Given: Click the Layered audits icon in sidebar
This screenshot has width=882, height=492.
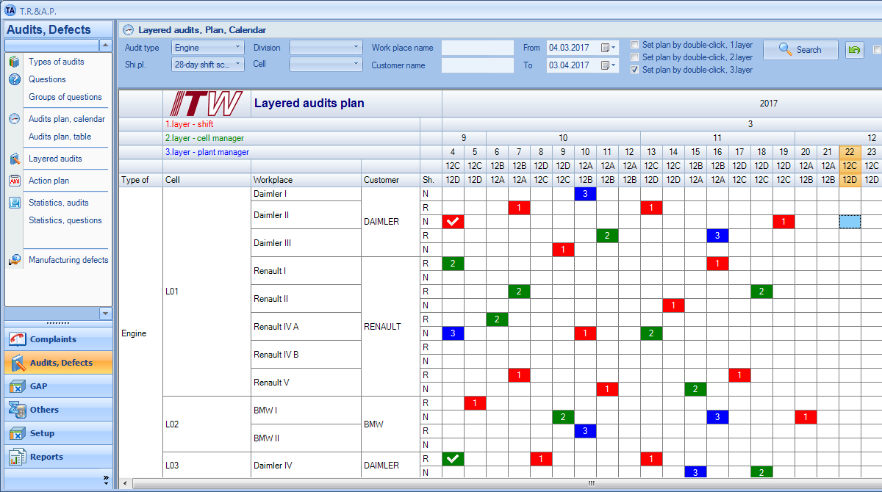Looking at the screenshot, I should pyautogui.click(x=14, y=159).
